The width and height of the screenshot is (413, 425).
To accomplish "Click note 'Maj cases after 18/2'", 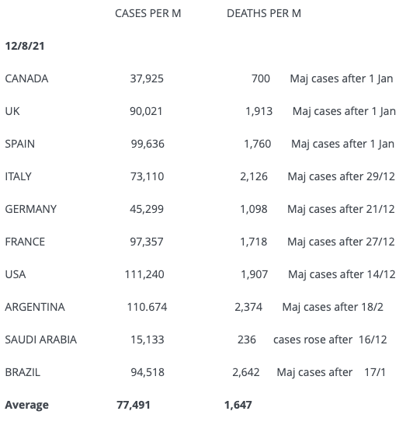I will click(x=333, y=307).
